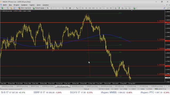The height and width of the screenshot is (95, 170).
Task: Click the search magnifier icon
Action: pyautogui.click(x=165, y=8)
